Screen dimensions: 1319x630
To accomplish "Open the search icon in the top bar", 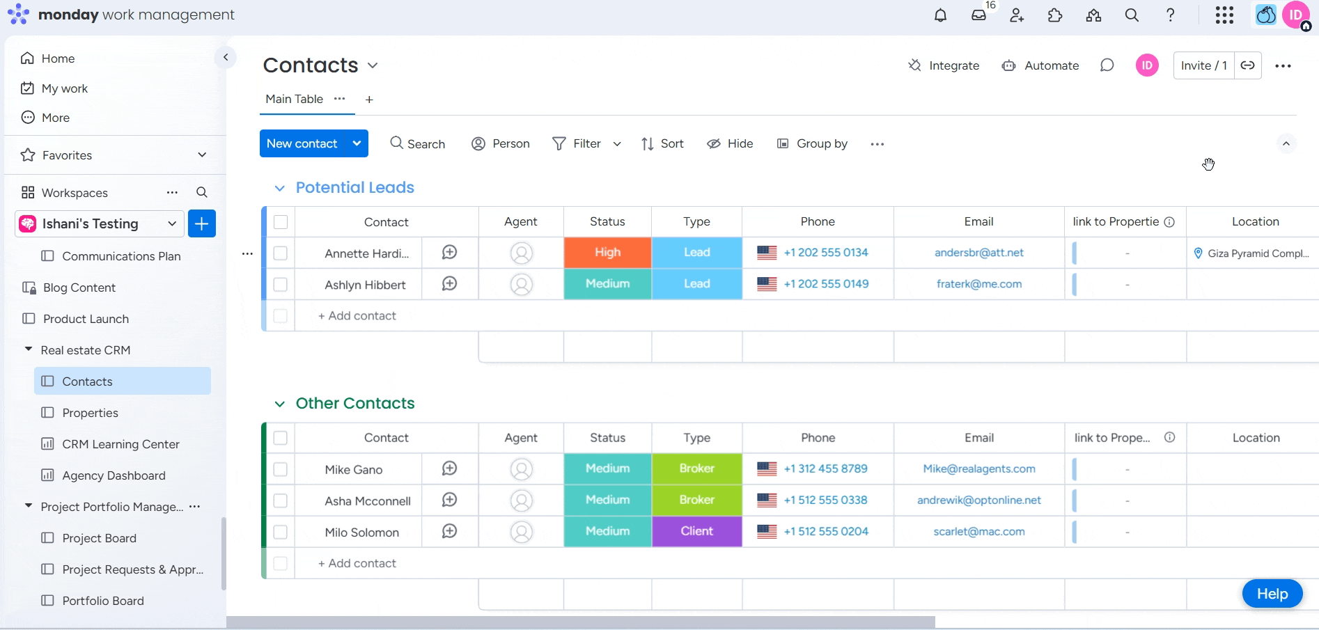I will [x=1132, y=15].
